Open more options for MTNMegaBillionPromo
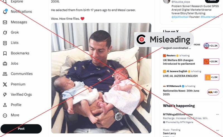This screenshot has height=137, width=223. click(x=217, y=114)
